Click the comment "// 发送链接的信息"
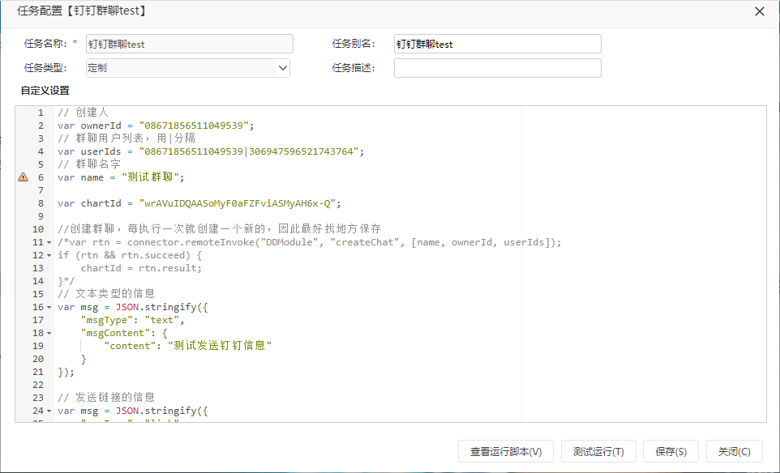 tap(106, 398)
